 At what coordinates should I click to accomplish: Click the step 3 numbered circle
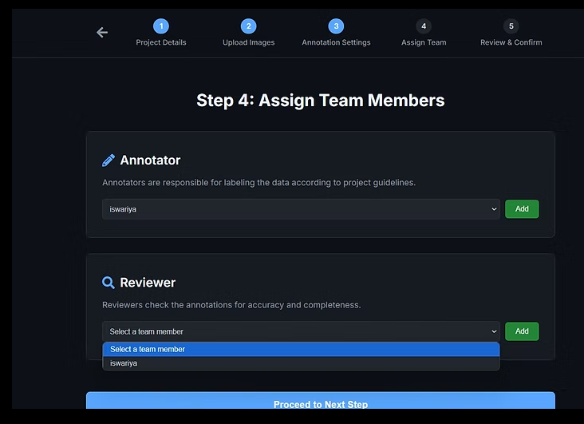pos(336,26)
